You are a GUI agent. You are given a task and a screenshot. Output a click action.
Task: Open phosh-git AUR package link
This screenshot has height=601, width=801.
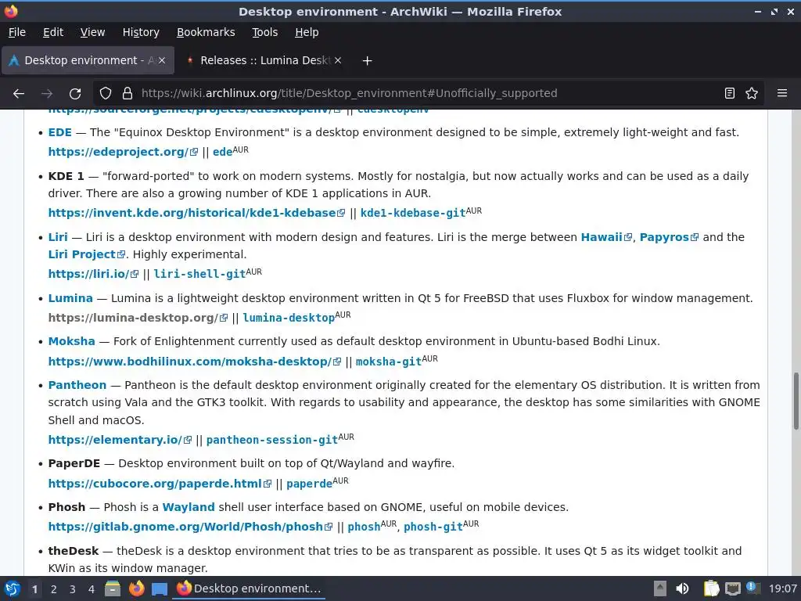click(433, 527)
